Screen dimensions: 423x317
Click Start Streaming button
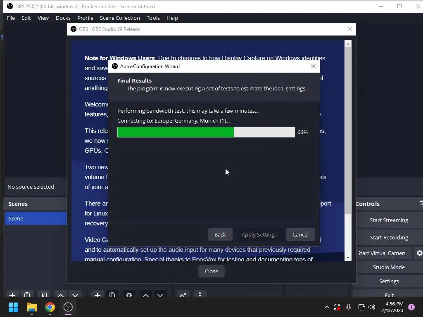[389, 220]
